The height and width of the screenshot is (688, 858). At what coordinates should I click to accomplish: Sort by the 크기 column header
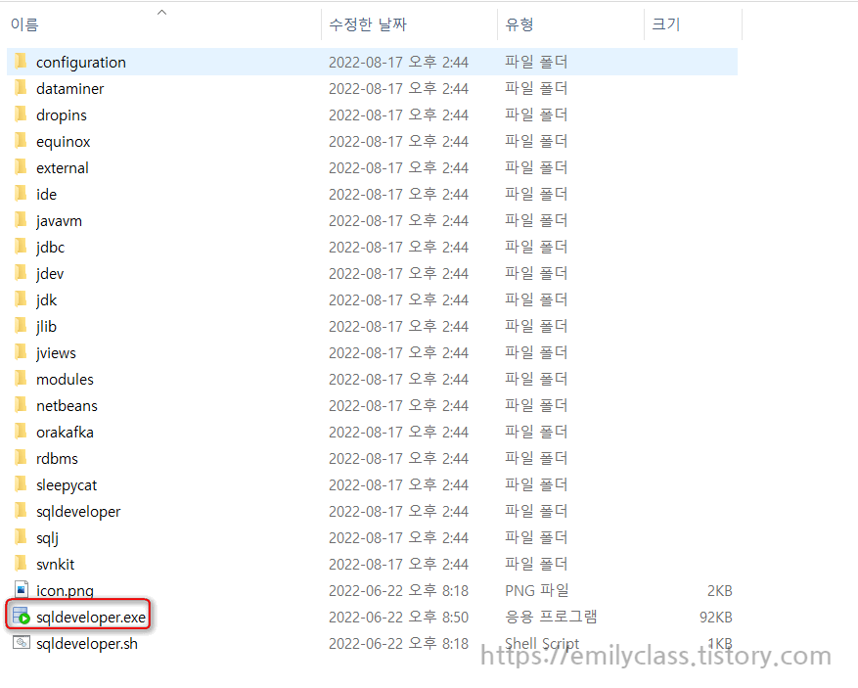[666, 24]
